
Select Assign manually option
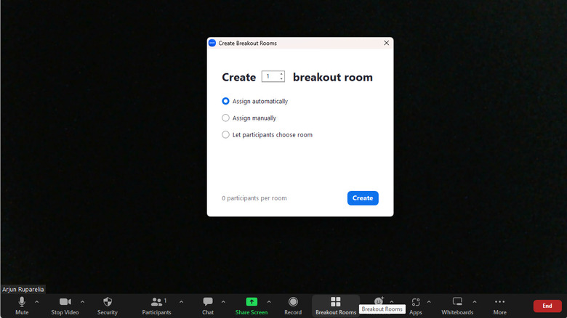pyautogui.click(x=225, y=118)
